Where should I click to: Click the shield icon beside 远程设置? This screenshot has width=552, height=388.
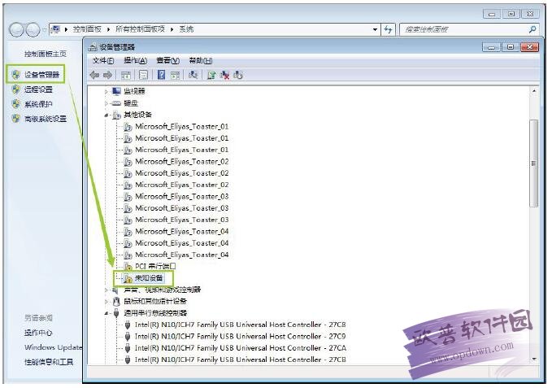click(x=15, y=89)
